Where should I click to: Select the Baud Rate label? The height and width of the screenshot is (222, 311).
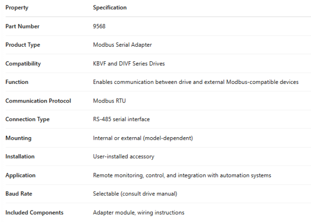coord(19,194)
